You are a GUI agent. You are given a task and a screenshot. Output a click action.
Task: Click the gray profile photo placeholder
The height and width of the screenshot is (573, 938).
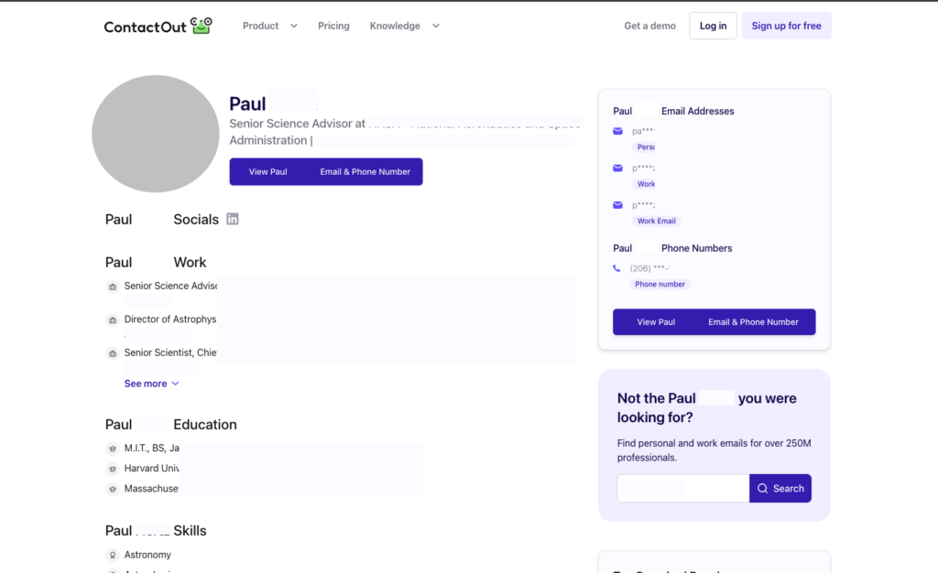pyautogui.click(x=156, y=134)
